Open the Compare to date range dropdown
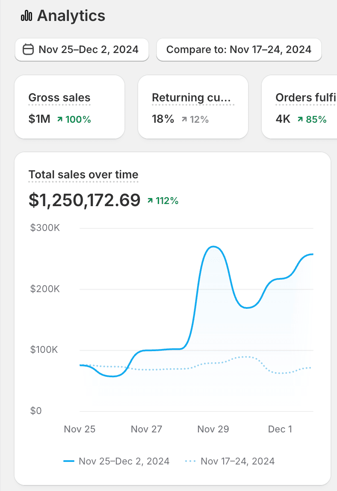Viewport: 337px width, 491px height. click(239, 50)
